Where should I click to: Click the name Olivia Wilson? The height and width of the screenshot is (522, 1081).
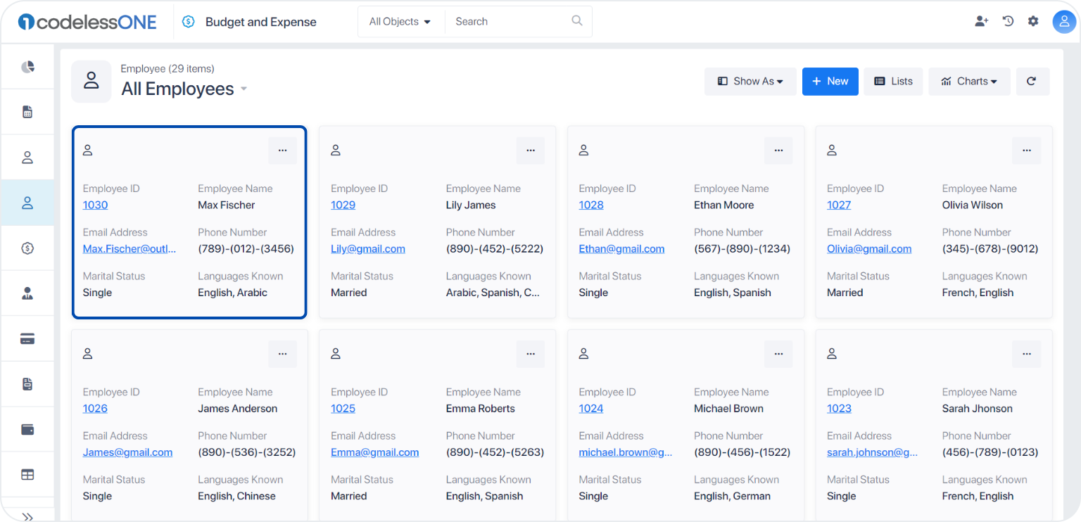click(973, 205)
